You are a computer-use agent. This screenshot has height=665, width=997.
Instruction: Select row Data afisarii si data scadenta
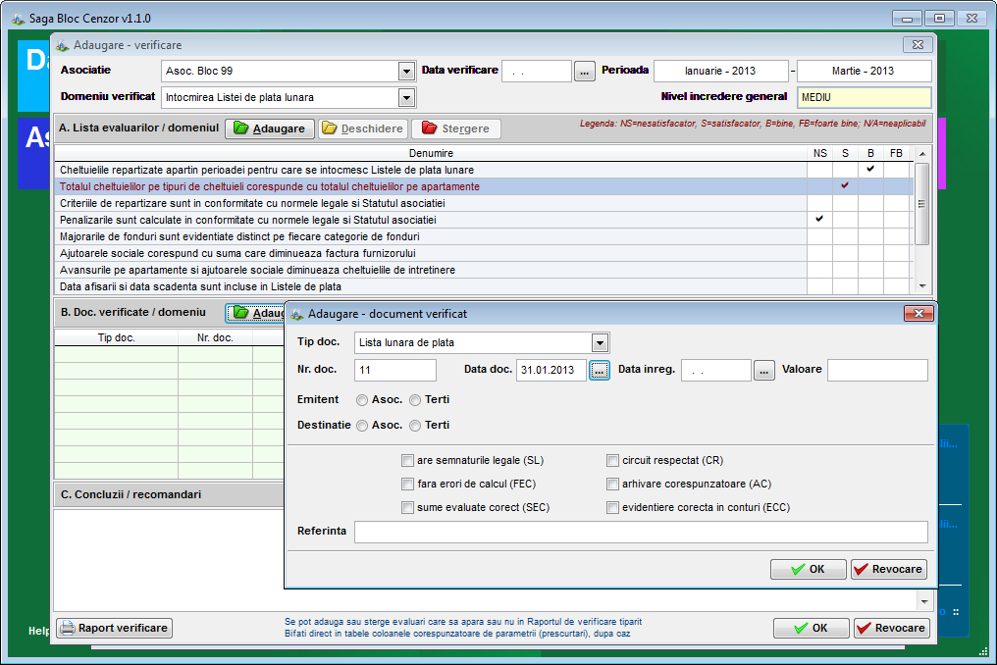pos(484,286)
